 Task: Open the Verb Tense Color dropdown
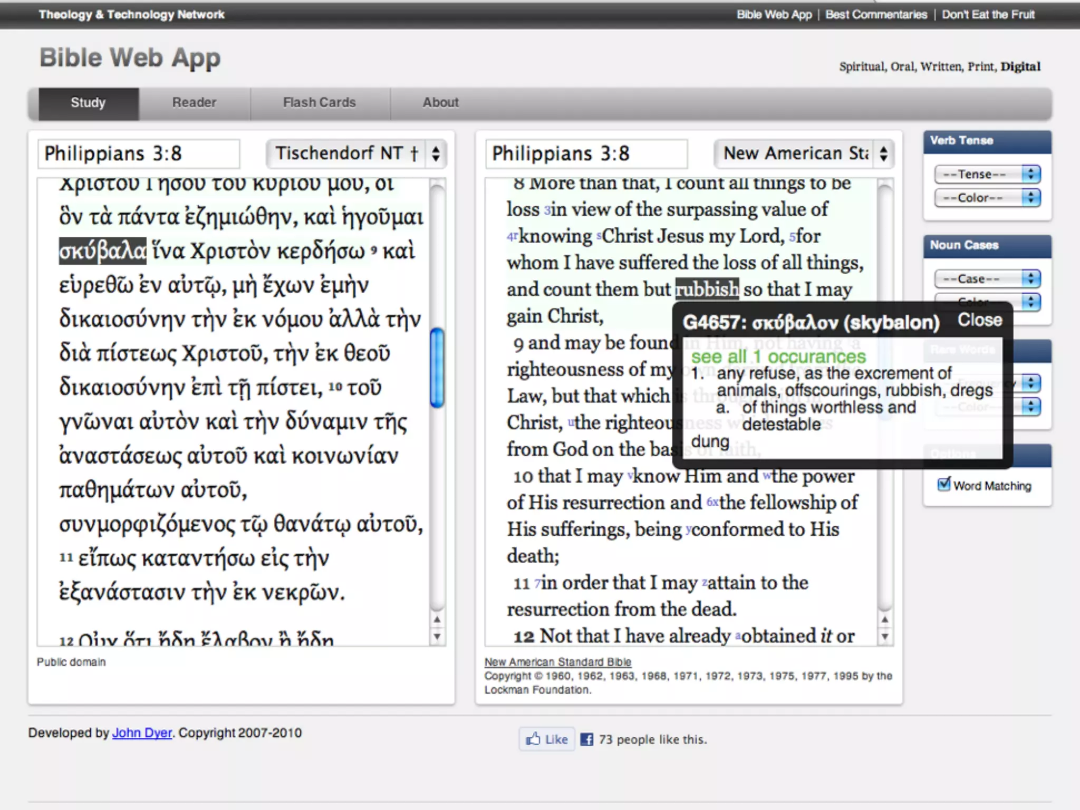coord(987,198)
